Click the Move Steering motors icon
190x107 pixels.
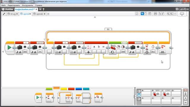click(x=113, y=47)
